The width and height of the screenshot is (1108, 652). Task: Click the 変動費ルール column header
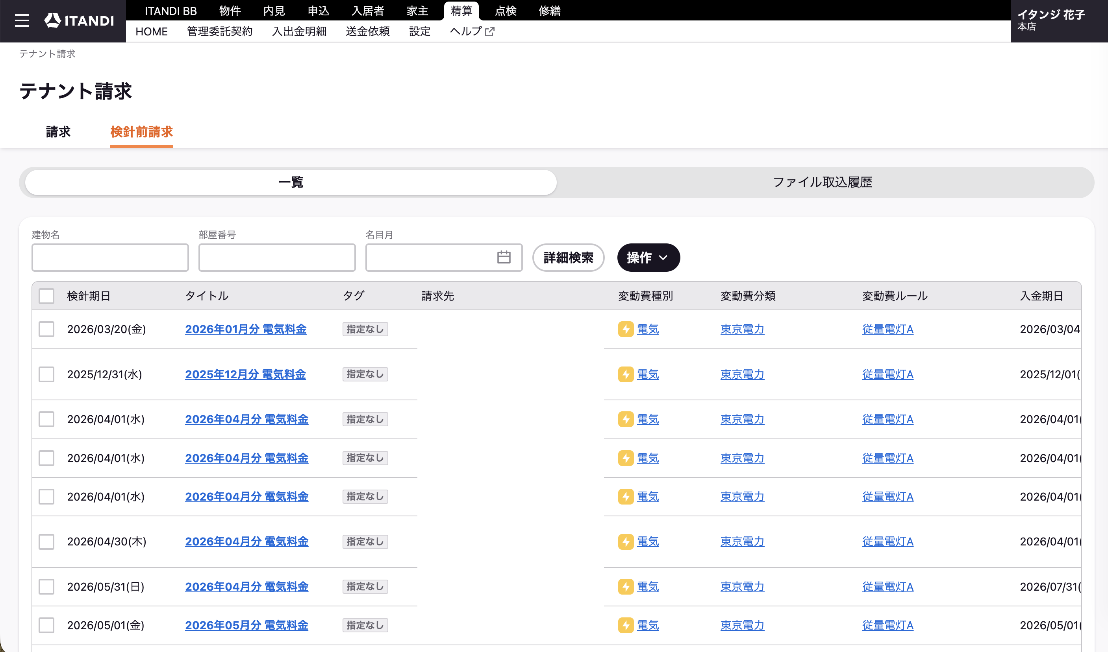coord(895,296)
